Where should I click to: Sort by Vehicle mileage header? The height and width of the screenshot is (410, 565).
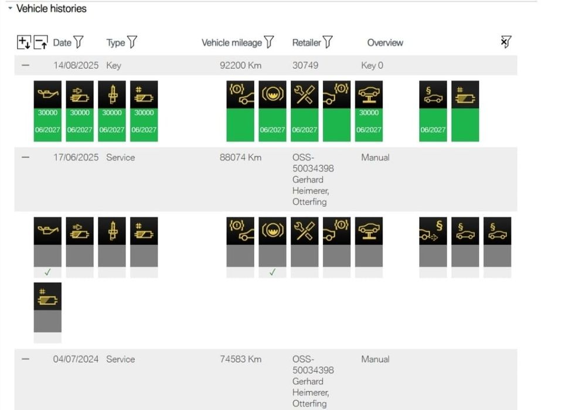point(232,43)
